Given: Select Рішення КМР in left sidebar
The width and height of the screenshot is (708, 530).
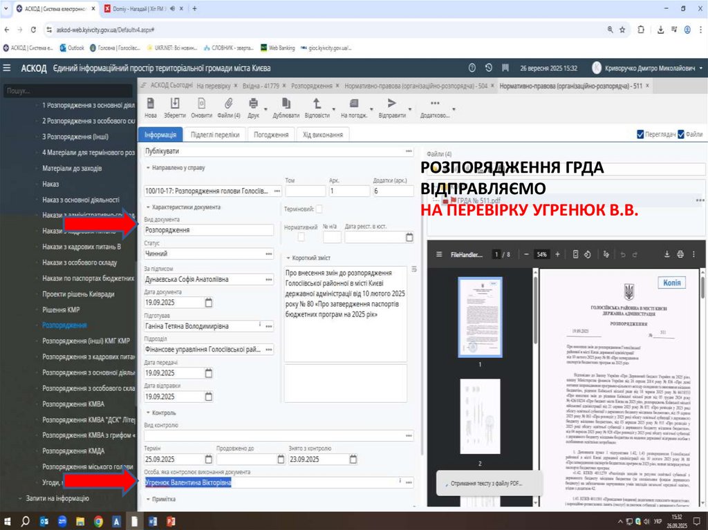Looking at the screenshot, I should point(58,309).
